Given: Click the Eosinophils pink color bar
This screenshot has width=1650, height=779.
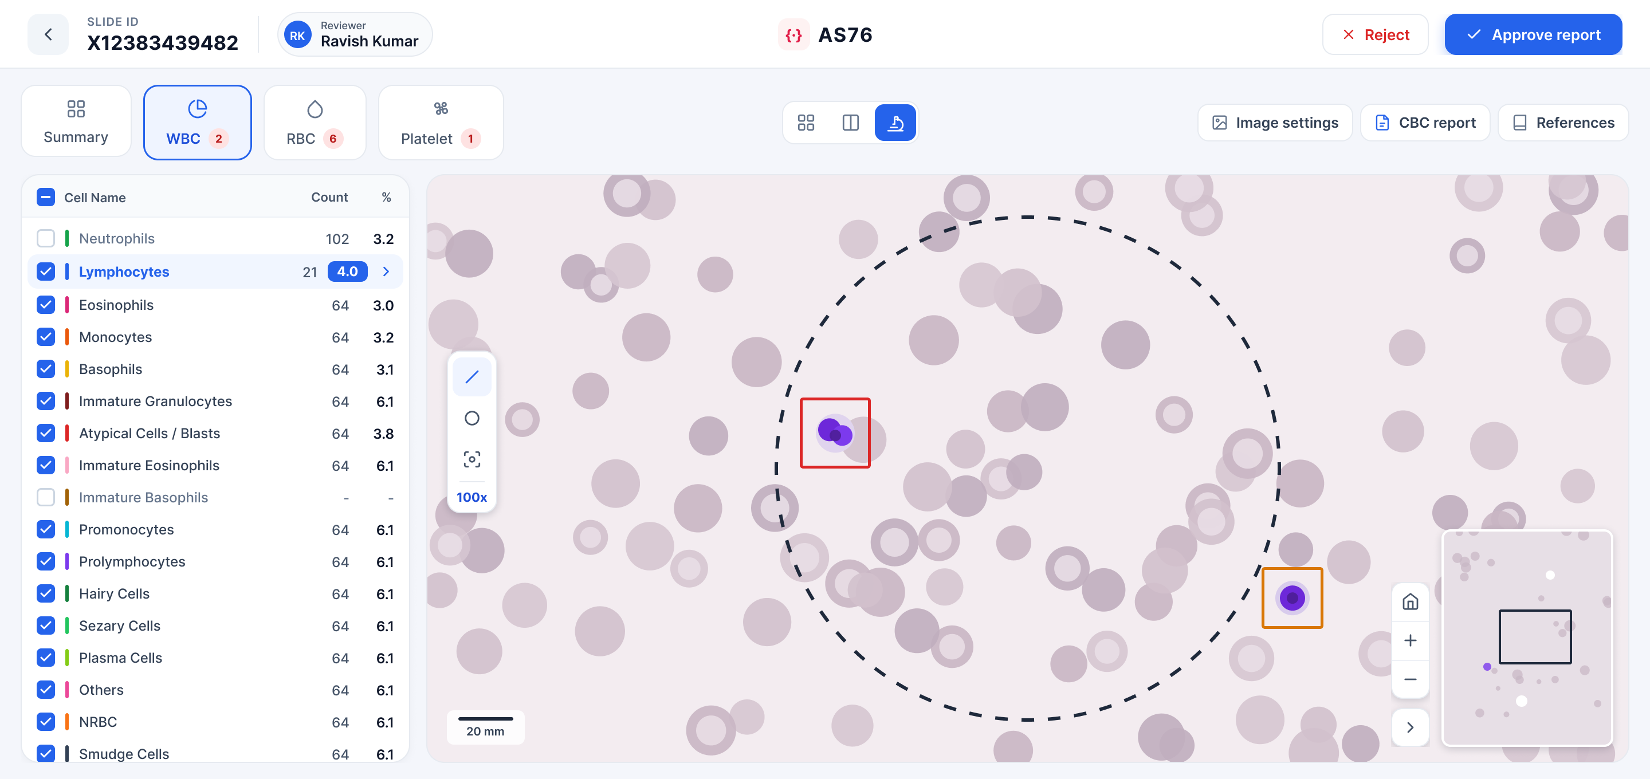Looking at the screenshot, I should (x=66, y=305).
